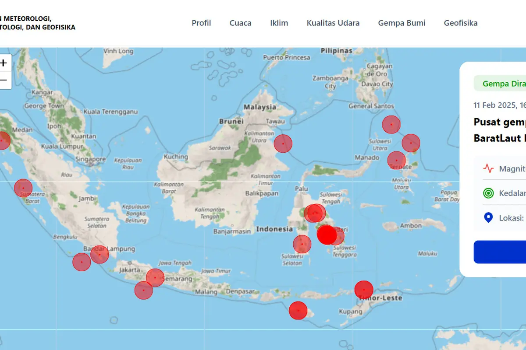Click the Singapore label on map
The image size is (526, 350).
92,159
